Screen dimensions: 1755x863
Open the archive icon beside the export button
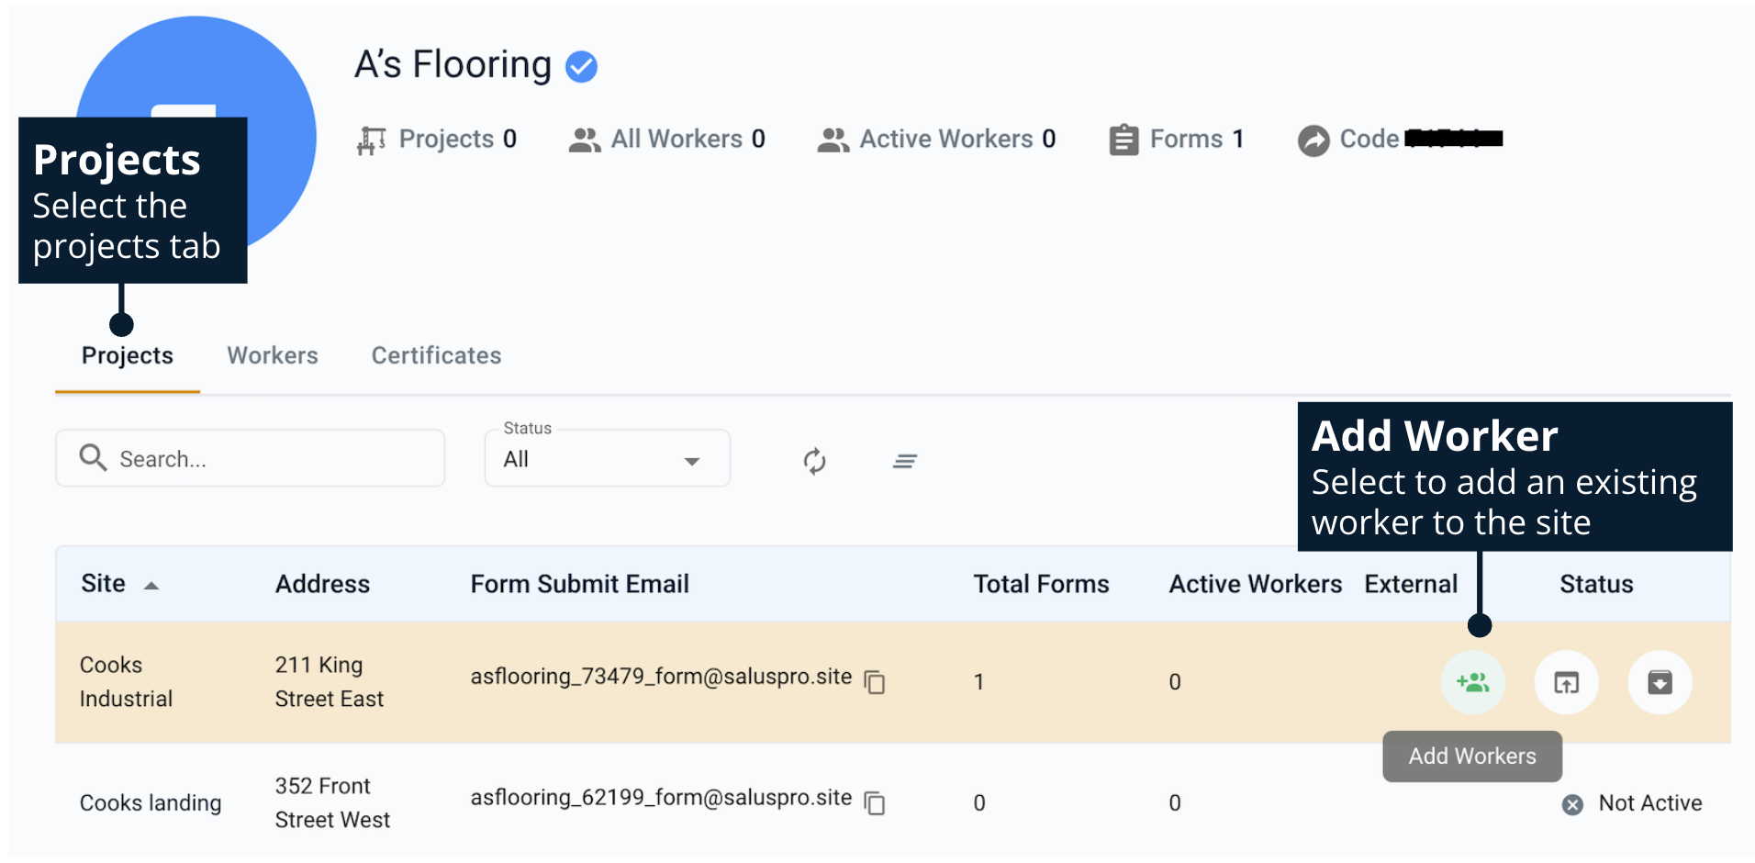(1660, 682)
